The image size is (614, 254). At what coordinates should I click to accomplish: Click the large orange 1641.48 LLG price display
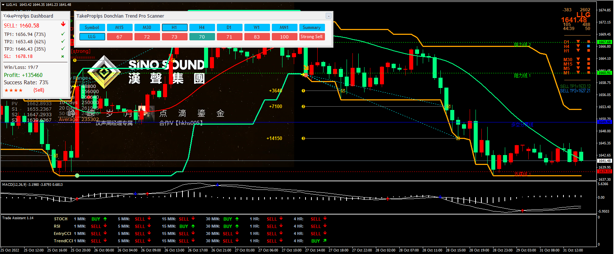(x=574, y=20)
